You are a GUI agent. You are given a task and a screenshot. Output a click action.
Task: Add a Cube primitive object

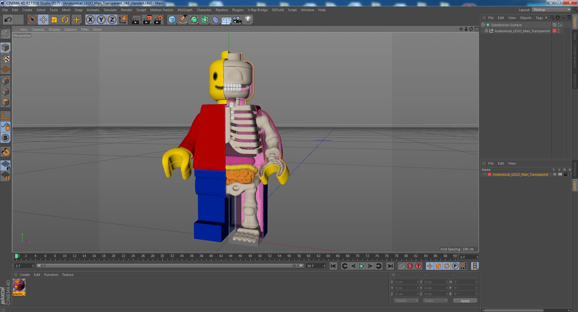172,20
